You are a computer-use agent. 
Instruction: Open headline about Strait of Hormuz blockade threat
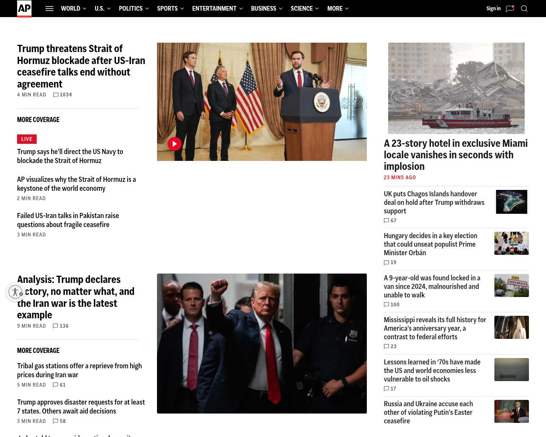(x=81, y=66)
